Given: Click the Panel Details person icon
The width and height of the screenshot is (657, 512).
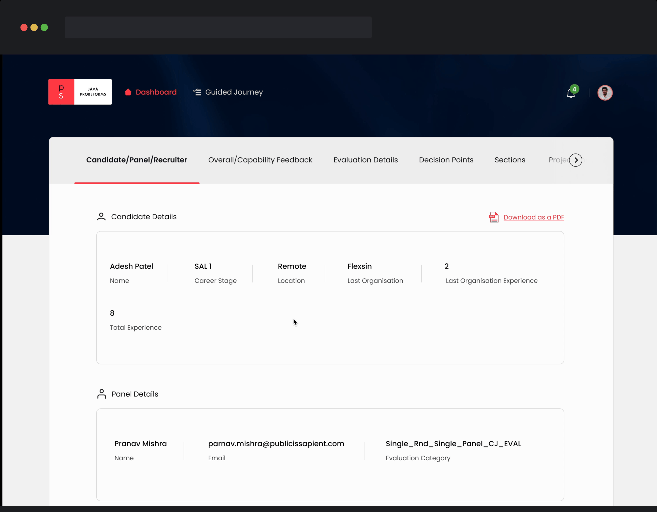Looking at the screenshot, I should tap(102, 394).
